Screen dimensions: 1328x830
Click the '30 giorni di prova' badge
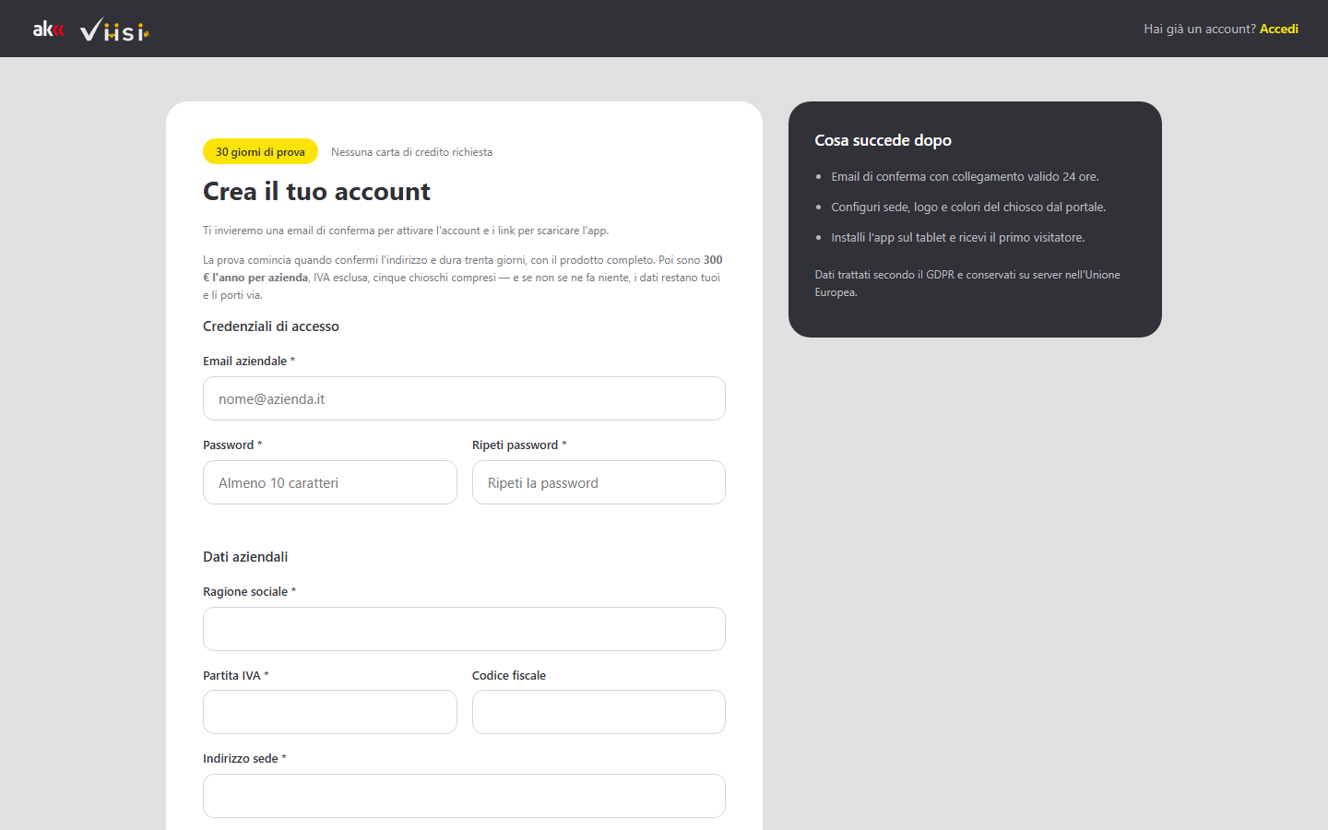pyautogui.click(x=260, y=151)
